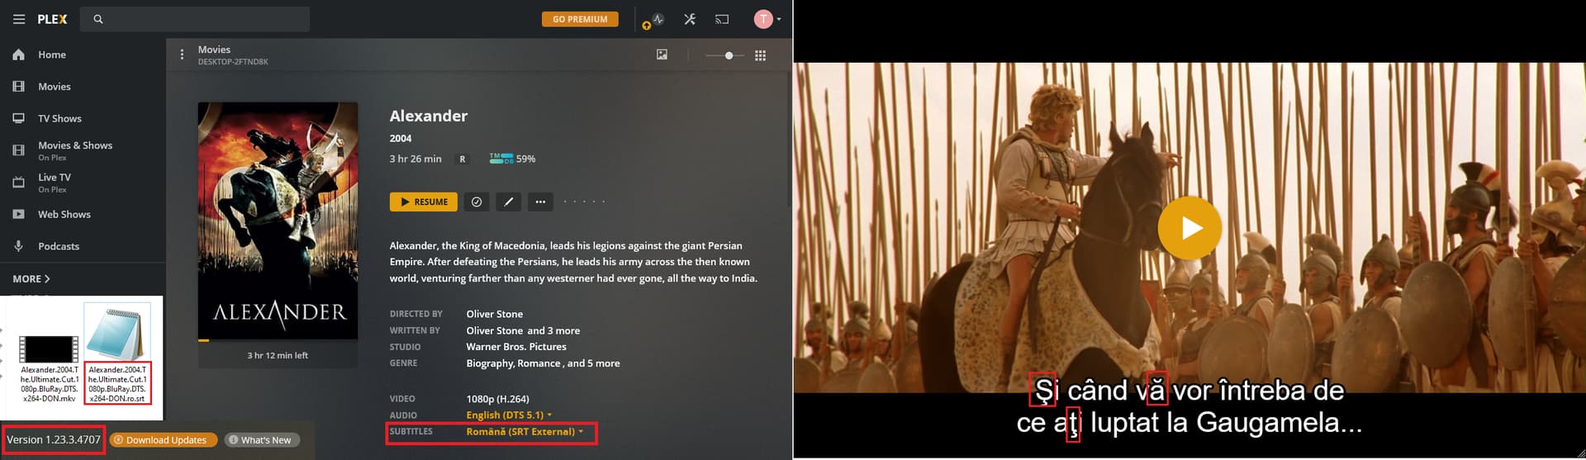Play the video with the center play button
1586x460 pixels.
pyautogui.click(x=1189, y=228)
